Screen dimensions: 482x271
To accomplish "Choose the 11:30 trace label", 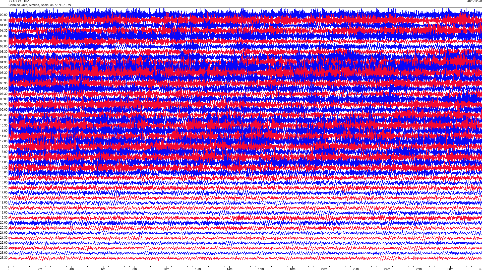I will coord(4,136).
